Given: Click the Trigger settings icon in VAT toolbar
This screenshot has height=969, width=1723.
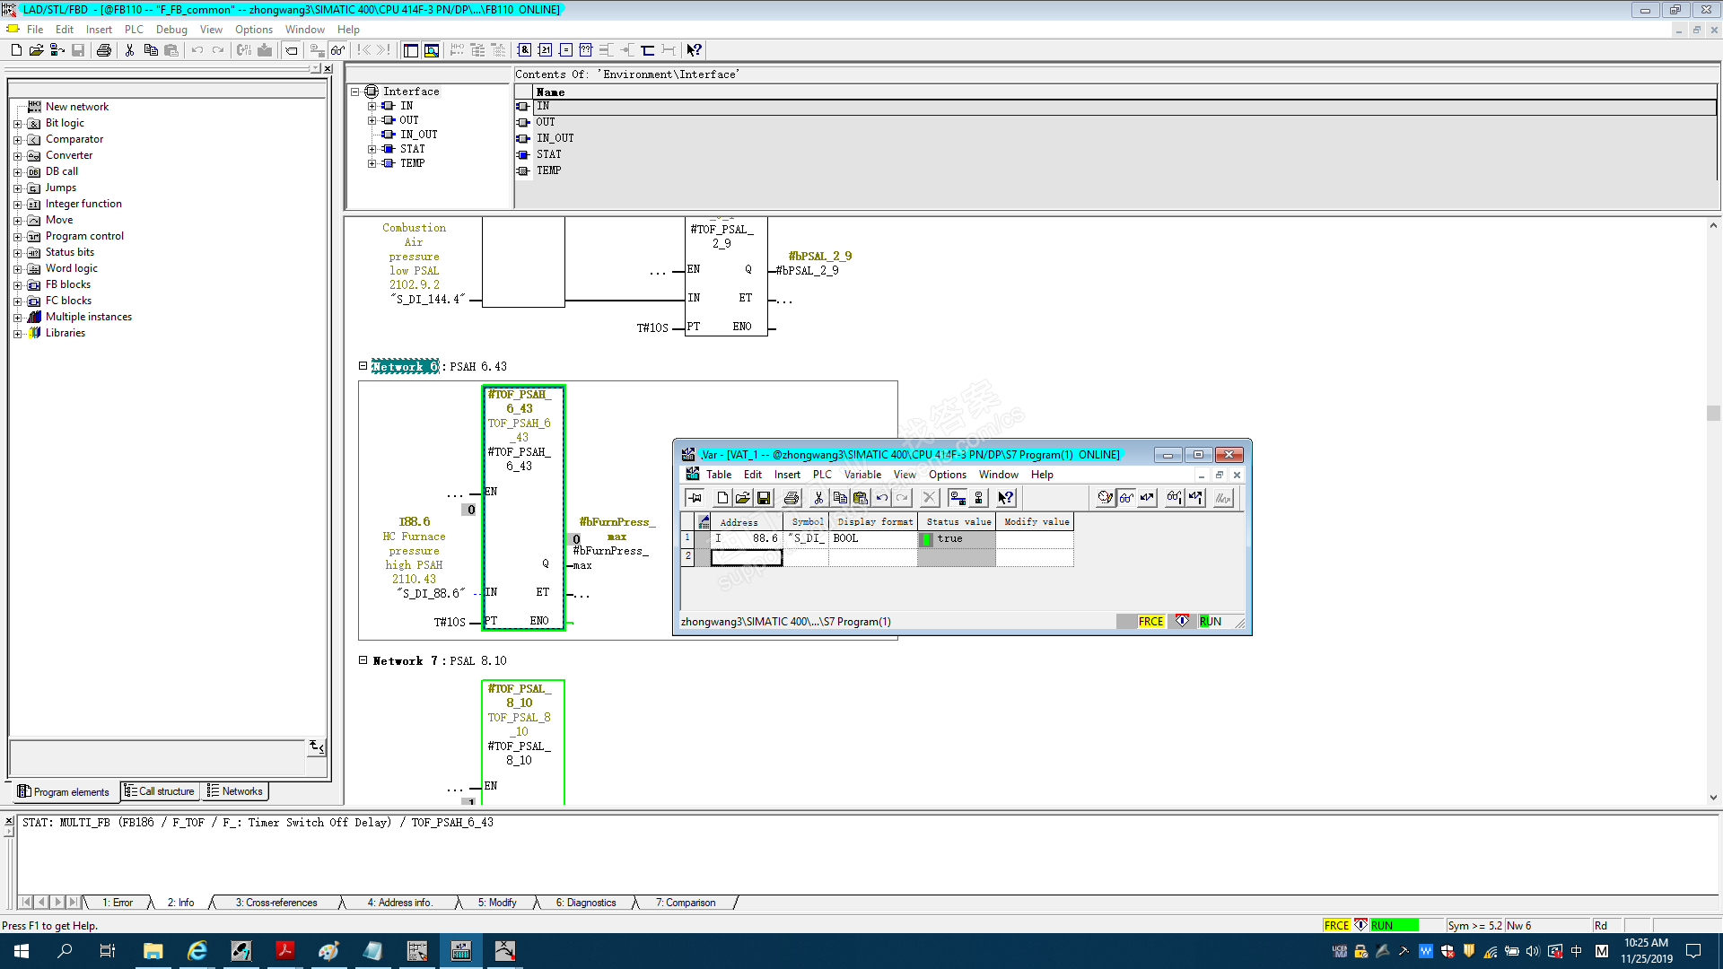Looking at the screenshot, I should [1106, 498].
